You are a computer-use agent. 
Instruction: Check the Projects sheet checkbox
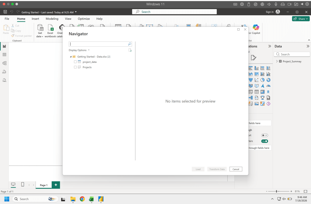75,67
